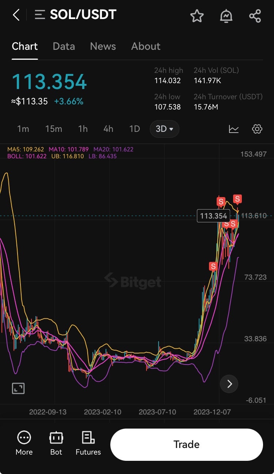The height and width of the screenshot is (474, 274).
Task: Select the 15m timeframe
Action: tap(54, 129)
